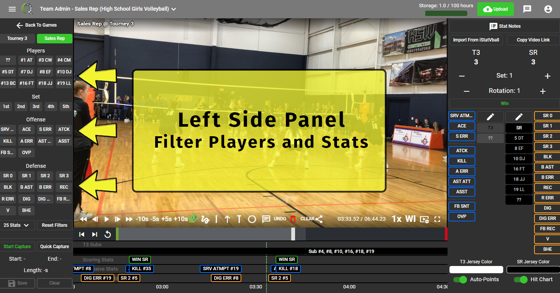Screen dimensions: 560x293
Task: Edit the T3 roster pencil icon
Action: tap(490, 117)
